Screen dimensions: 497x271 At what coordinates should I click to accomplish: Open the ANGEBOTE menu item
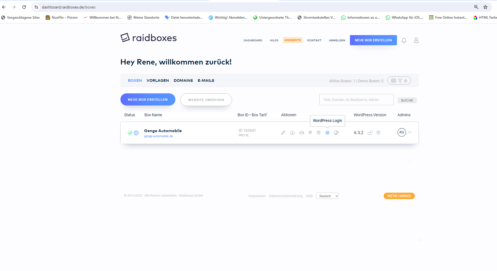293,40
